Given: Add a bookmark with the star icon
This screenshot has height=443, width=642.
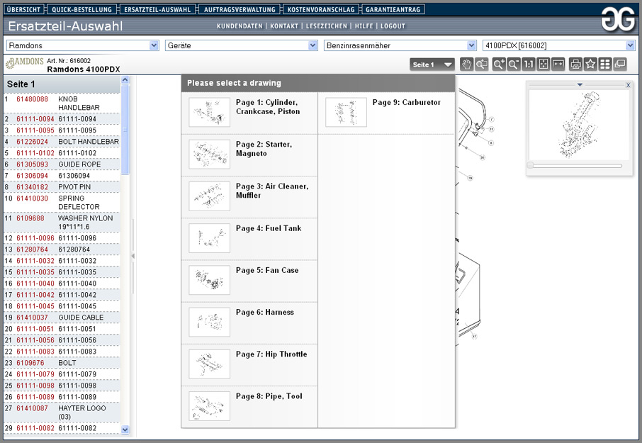Looking at the screenshot, I should (590, 65).
